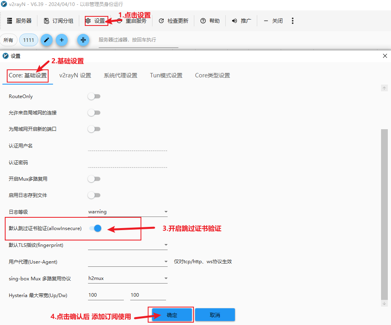Click the blue 确定 confirm button
391x325 pixels.
(x=172, y=315)
